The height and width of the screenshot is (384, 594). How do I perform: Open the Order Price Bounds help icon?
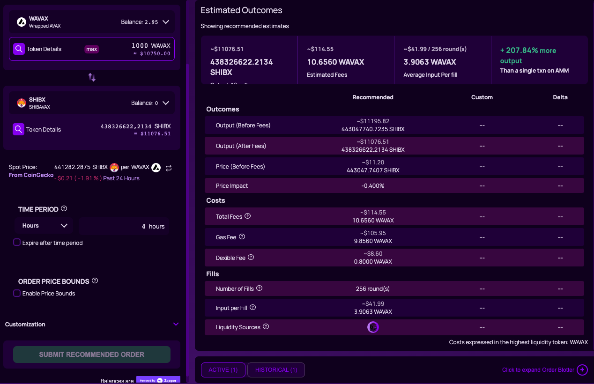[x=95, y=281]
